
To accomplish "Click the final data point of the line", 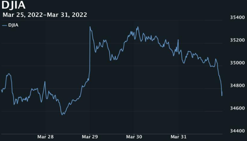I will [222, 96].
